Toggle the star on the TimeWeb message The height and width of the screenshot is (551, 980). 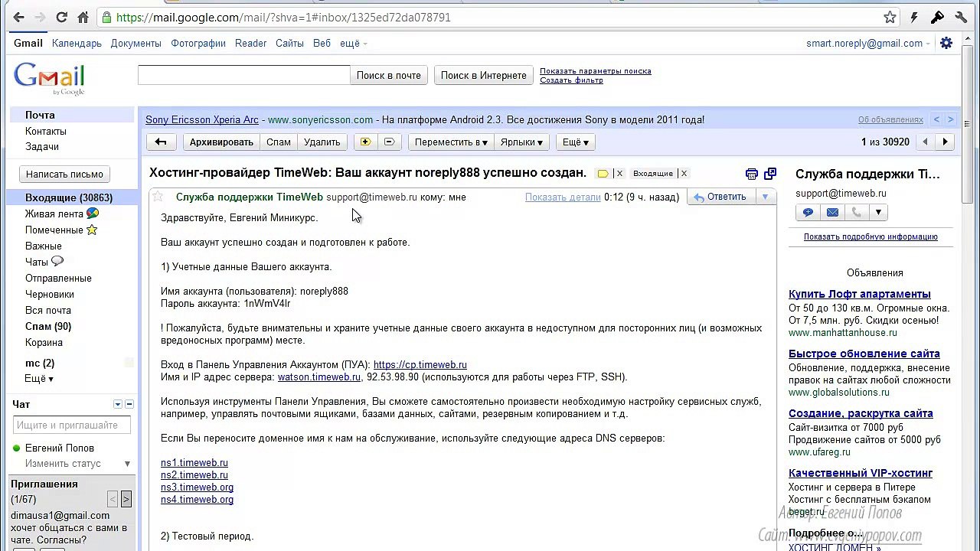(x=158, y=197)
